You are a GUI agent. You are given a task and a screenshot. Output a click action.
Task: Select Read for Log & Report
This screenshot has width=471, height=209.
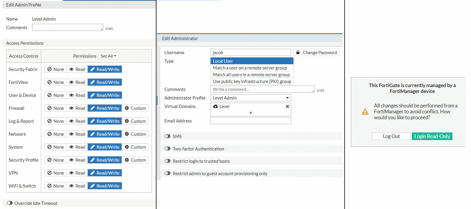[x=77, y=121]
